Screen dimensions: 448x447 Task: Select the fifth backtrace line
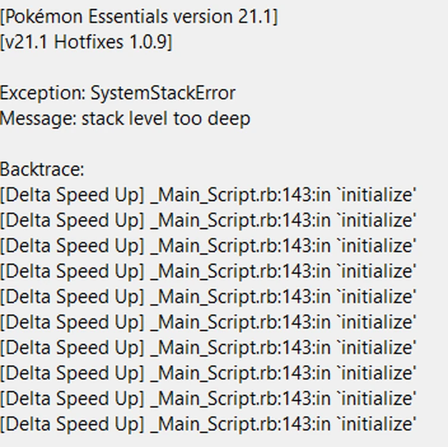click(208, 297)
